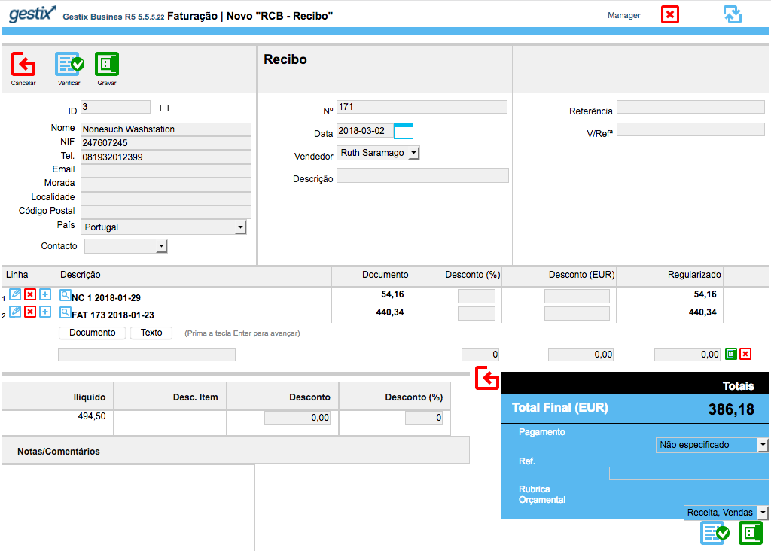Delete line 1 using its red X icon
The height and width of the screenshot is (551, 771).
point(30,294)
